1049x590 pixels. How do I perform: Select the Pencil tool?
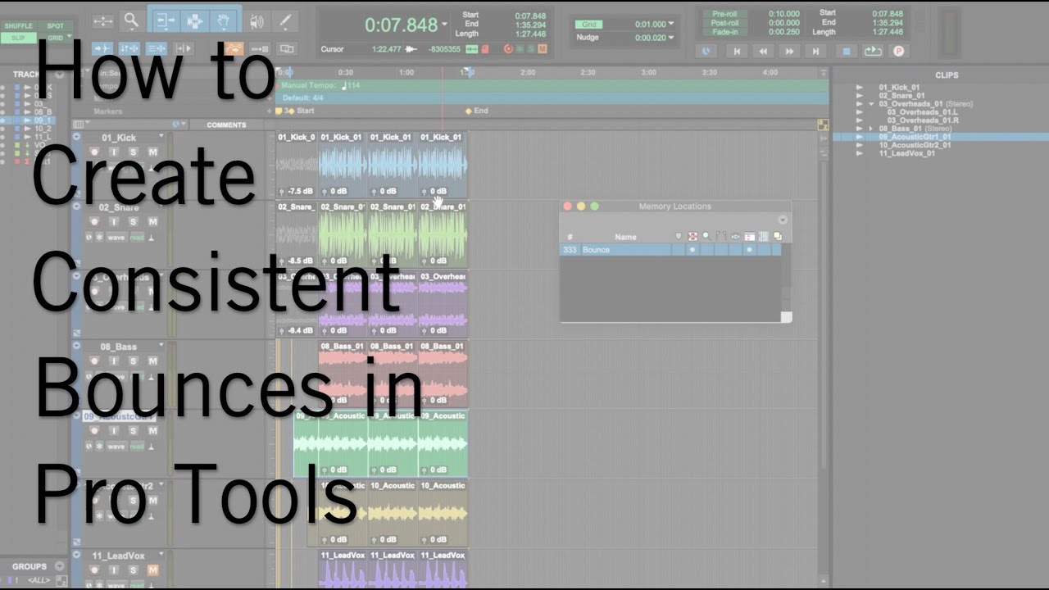284,21
